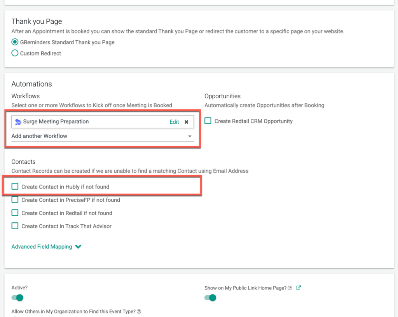
Task: Enable Create Contact in Track That Advisor
Action: click(x=15, y=226)
